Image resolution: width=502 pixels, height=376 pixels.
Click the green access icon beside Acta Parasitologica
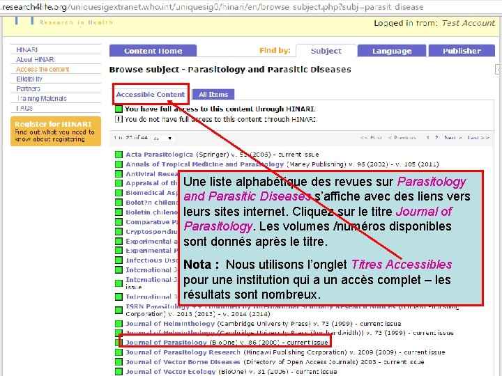[119, 155]
